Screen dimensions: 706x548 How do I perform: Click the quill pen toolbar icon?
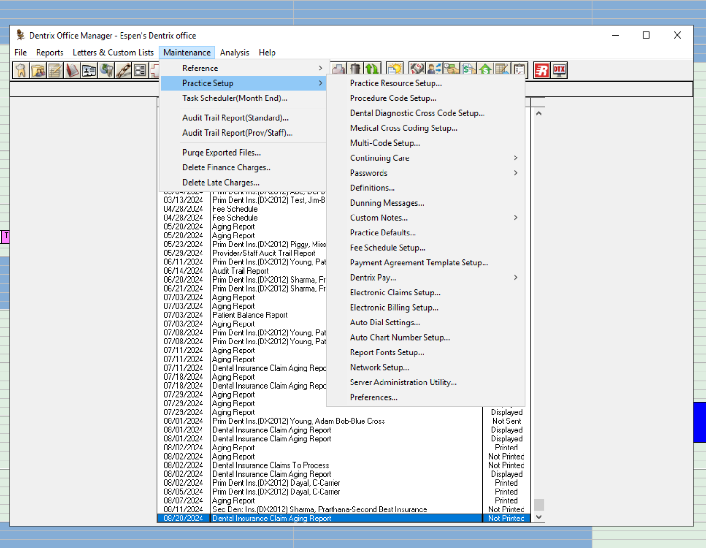124,70
